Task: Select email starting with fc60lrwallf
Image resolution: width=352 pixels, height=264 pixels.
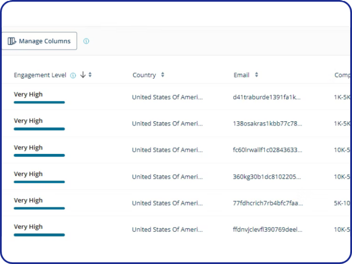Action: (267, 150)
